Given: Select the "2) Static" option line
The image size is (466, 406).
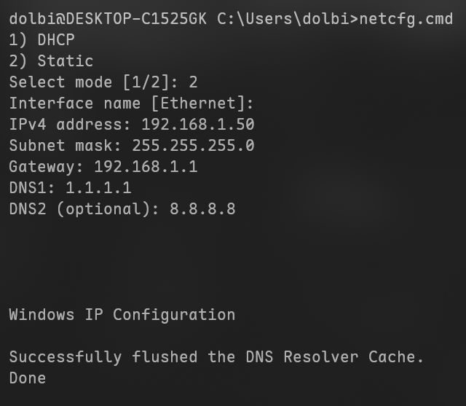Looking at the screenshot, I should point(51,61).
